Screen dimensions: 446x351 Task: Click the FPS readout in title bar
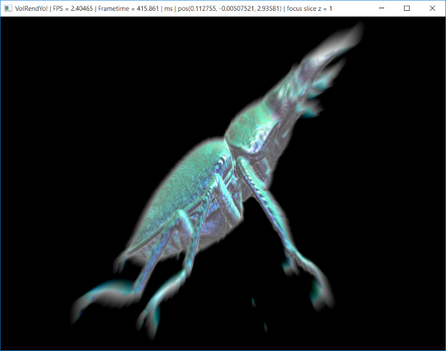pyautogui.click(x=73, y=8)
